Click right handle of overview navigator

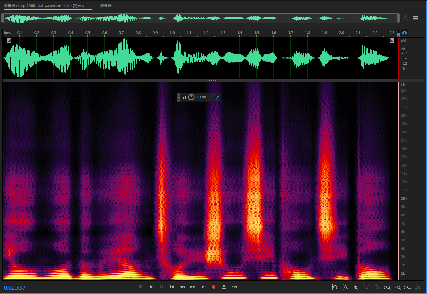tap(399, 18)
